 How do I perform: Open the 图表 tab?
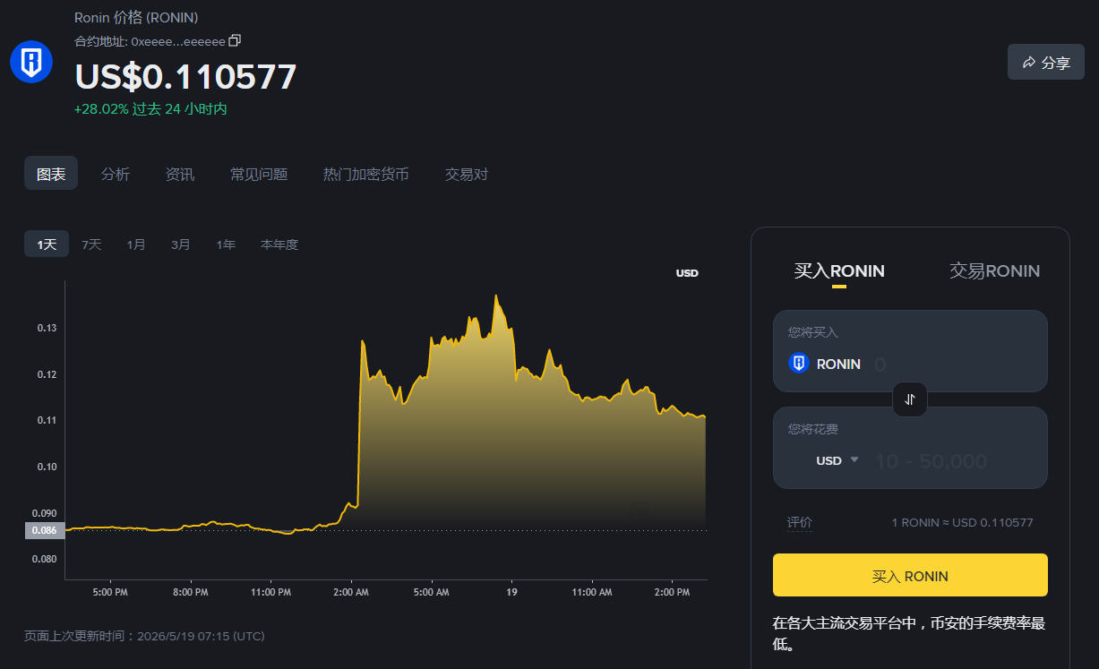pyautogui.click(x=51, y=174)
